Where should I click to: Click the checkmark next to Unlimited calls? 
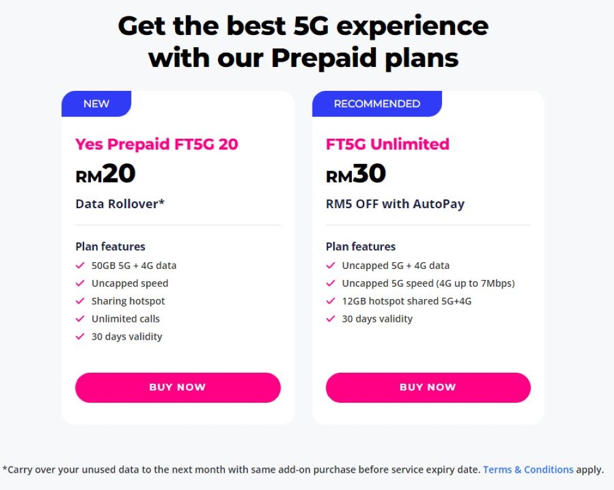click(x=80, y=319)
